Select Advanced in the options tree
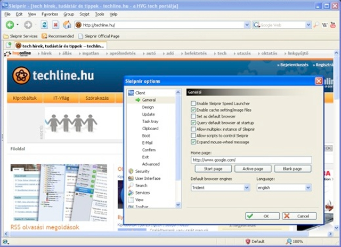Viewport: 341px width, 247px height. click(151, 164)
